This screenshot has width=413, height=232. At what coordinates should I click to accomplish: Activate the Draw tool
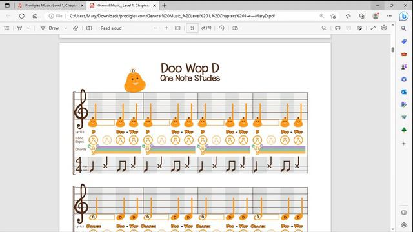(50, 28)
